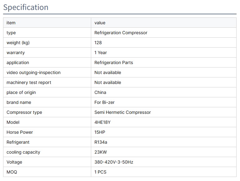Click the 23KW cooling capacity value
The width and height of the screenshot is (240, 181).
coord(101,152)
